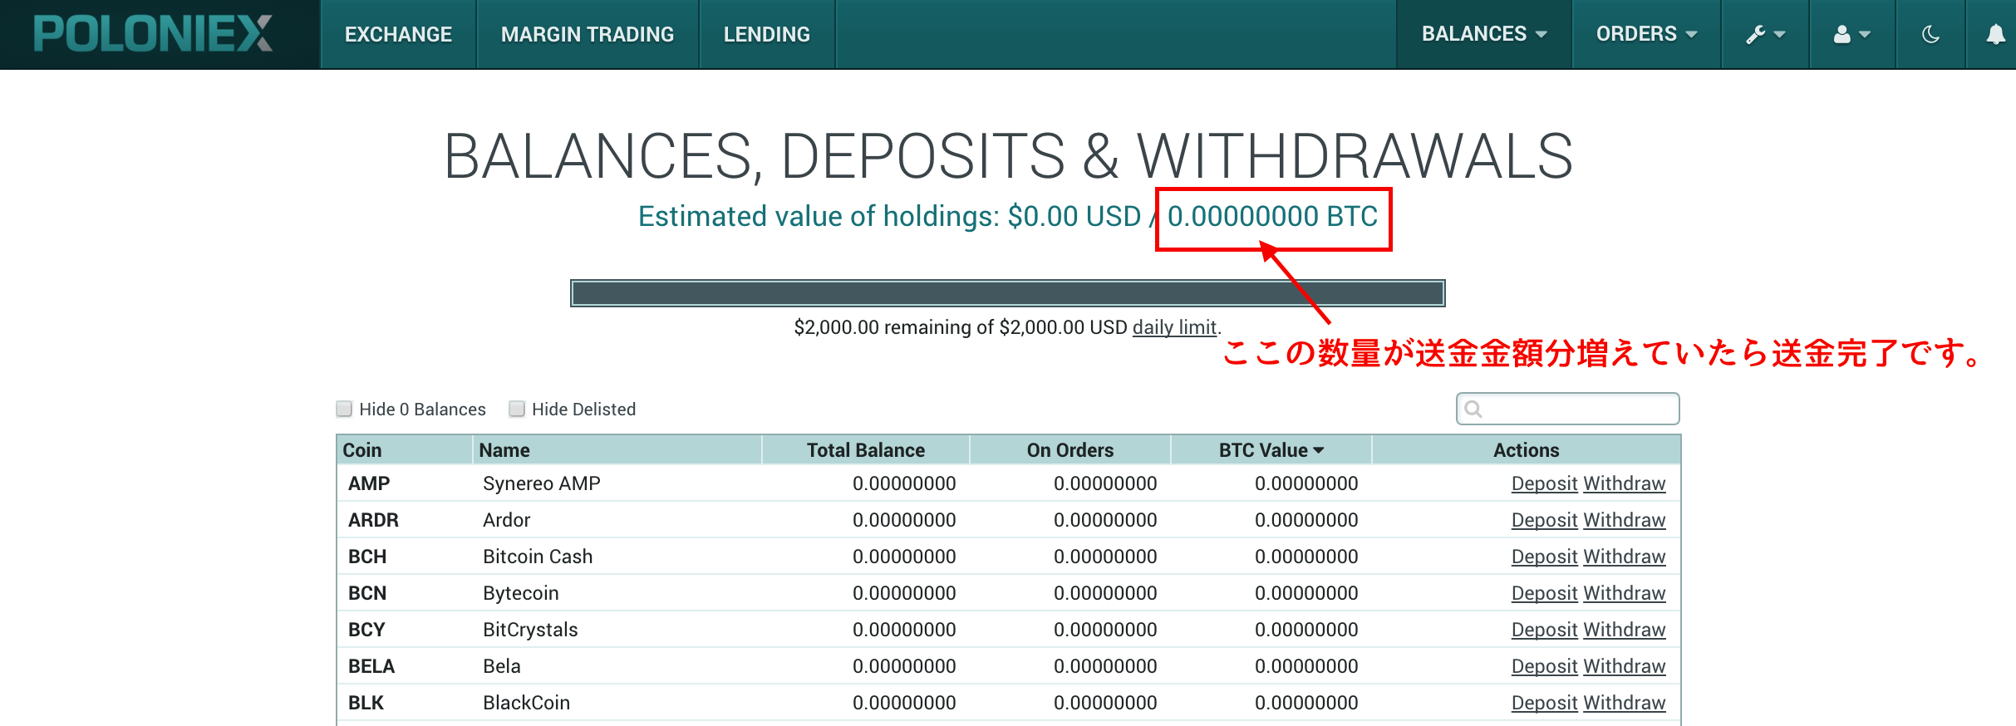Sort by the On Orders column header
The height and width of the screenshot is (726, 2016).
(x=1069, y=450)
